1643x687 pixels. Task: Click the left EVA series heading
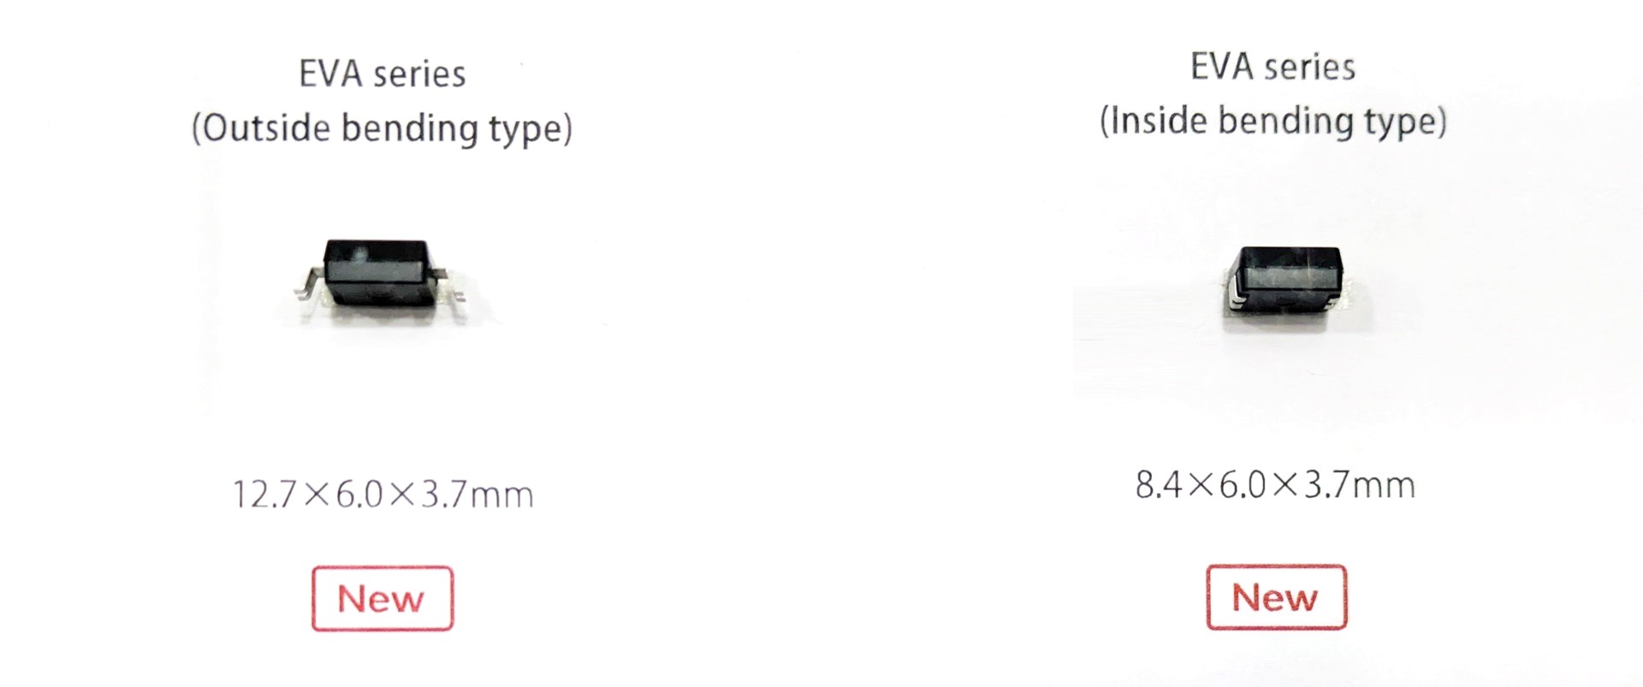[382, 74]
